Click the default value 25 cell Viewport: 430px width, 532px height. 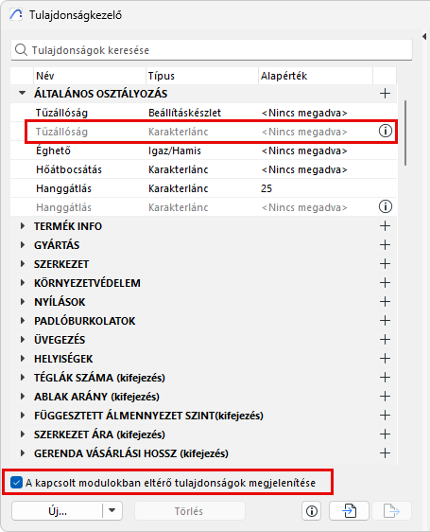tap(267, 188)
